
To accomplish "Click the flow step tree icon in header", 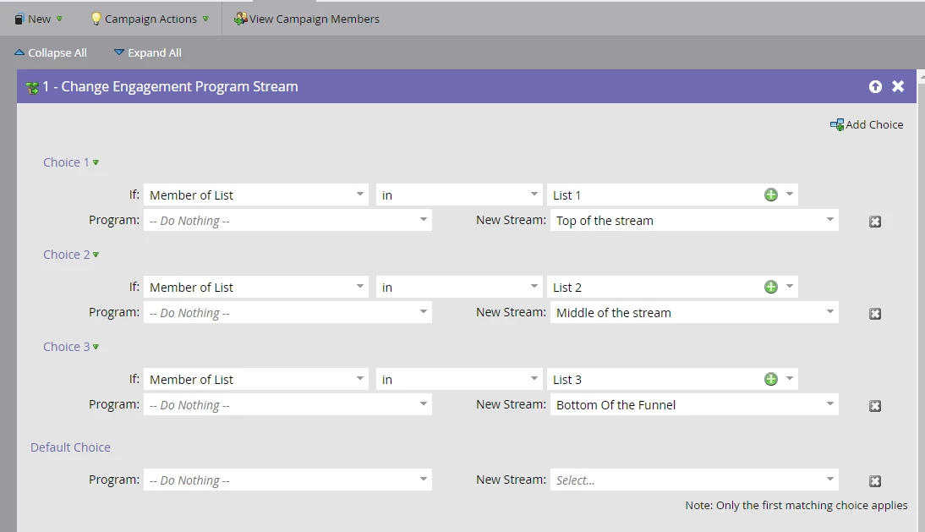I will [x=32, y=87].
